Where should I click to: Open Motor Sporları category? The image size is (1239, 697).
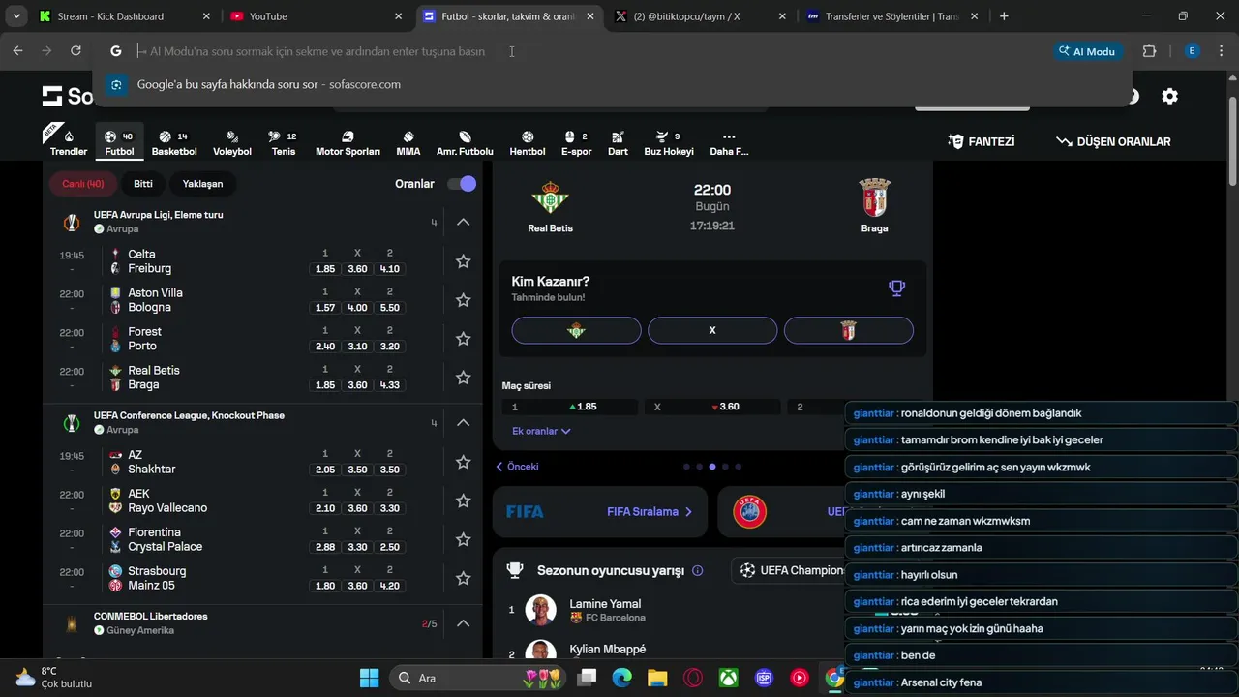tap(348, 142)
